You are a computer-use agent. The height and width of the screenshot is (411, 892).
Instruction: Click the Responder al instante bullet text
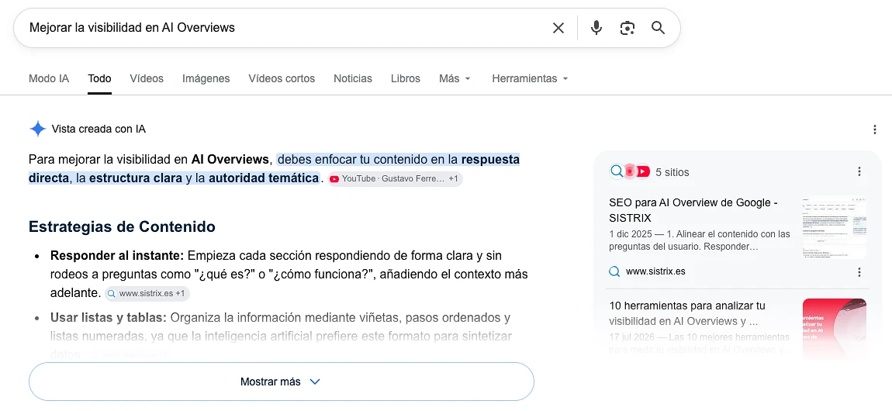289,275
